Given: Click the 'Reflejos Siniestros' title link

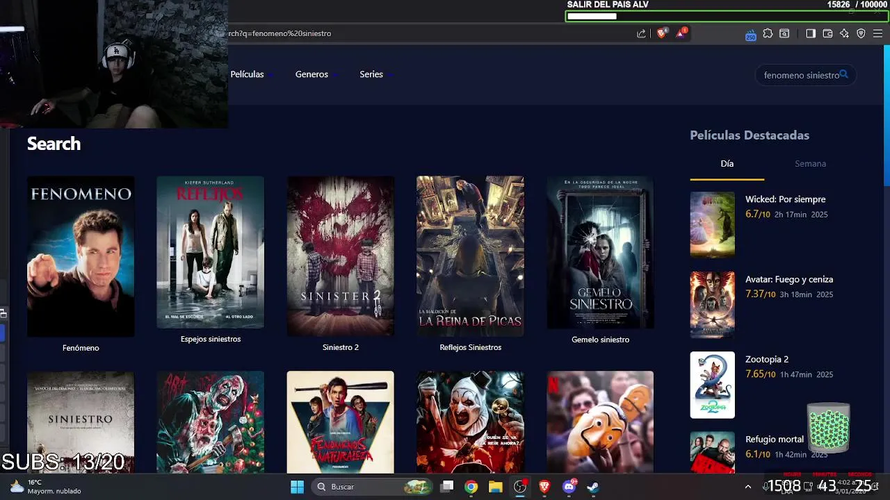Looking at the screenshot, I should tap(470, 347).
